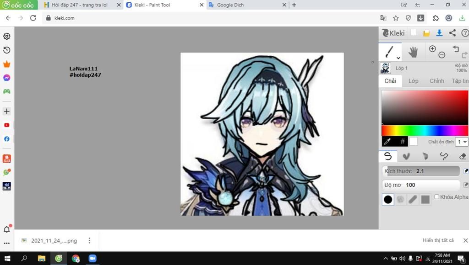Select the pixel brush type
Screen dimensions: 469x265
(x=444, y=156)
